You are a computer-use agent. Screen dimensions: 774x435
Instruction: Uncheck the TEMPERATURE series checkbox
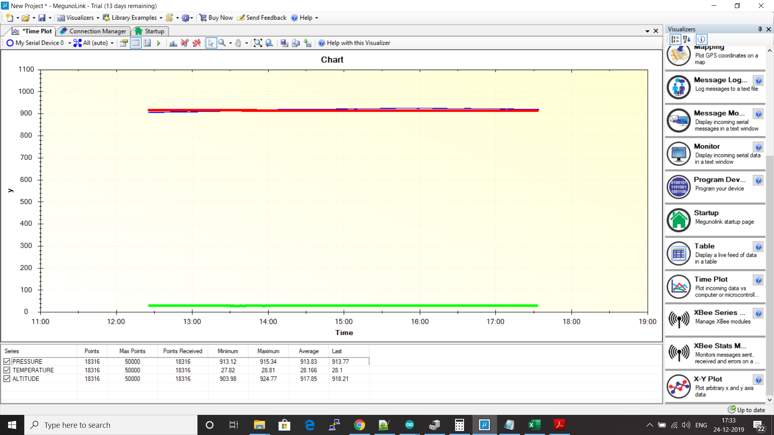tap(7, 370)
